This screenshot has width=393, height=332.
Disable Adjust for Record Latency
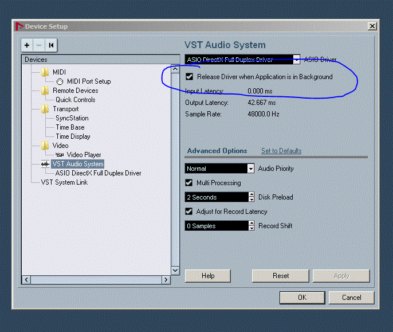[x=189, y=212]
